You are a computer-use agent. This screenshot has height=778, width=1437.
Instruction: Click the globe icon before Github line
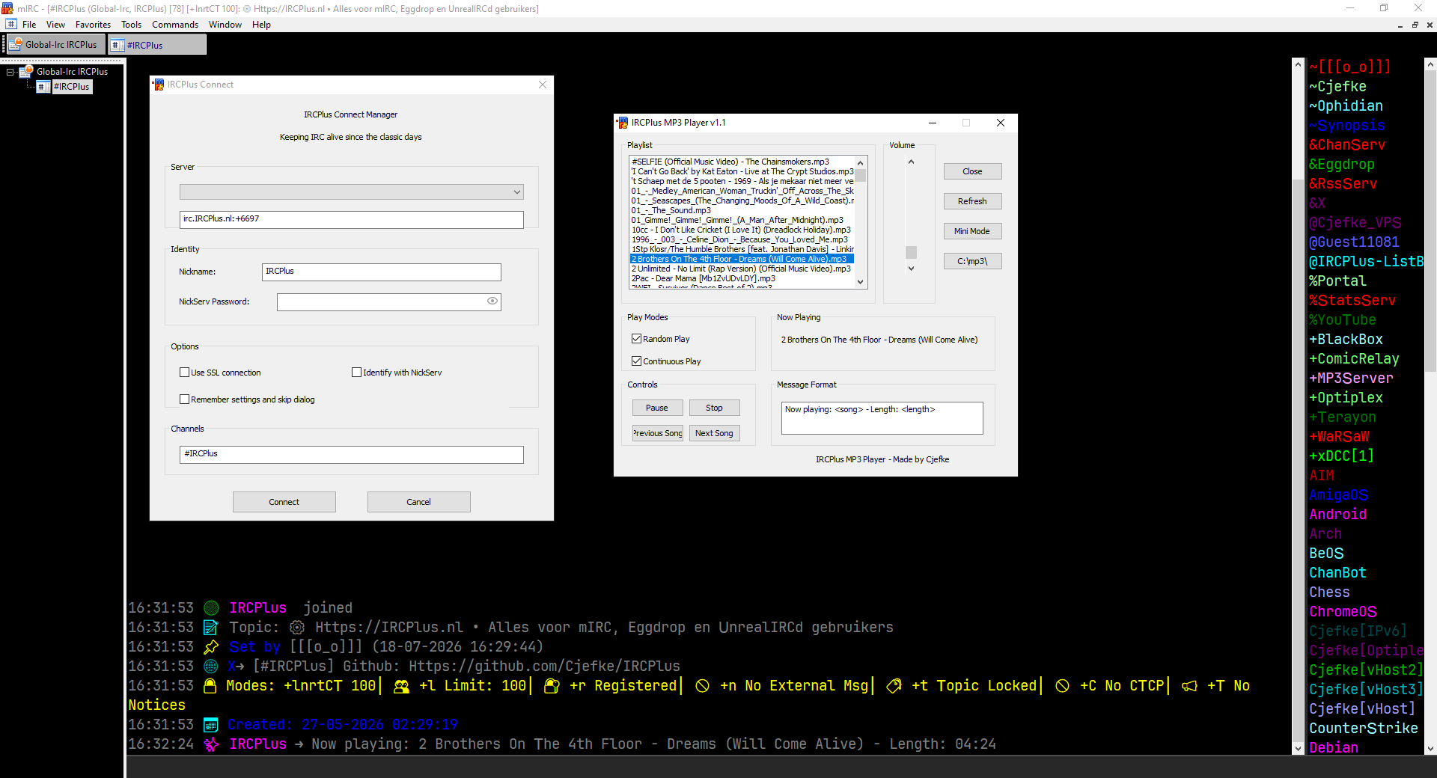tap(212, 667)
